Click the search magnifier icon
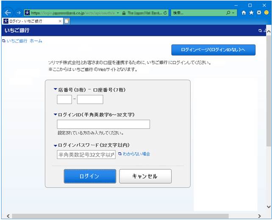 click(228, 13)
